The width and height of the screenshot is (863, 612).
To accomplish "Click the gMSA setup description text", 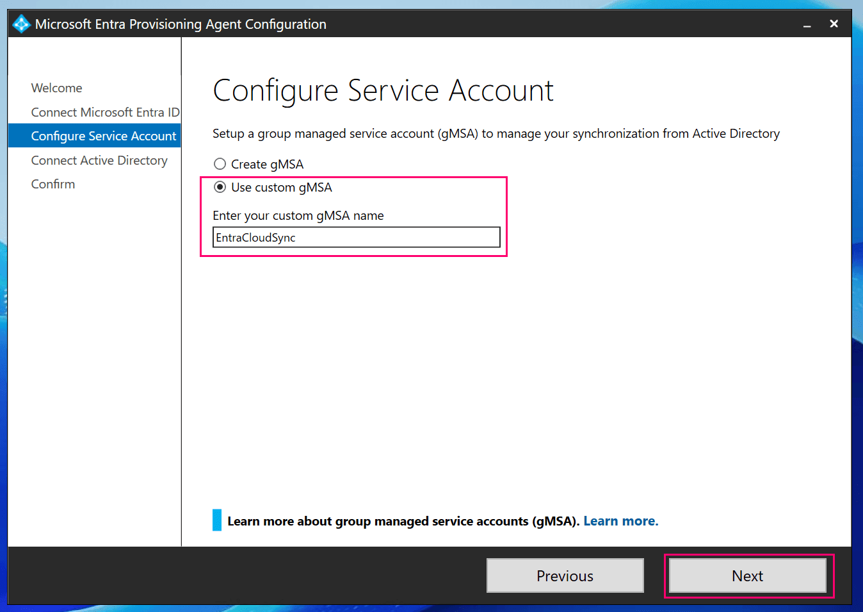I will coord(496,133).
